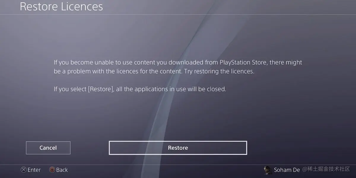Click the red circle button icon
356x178 pixels.
pos(52,170)
